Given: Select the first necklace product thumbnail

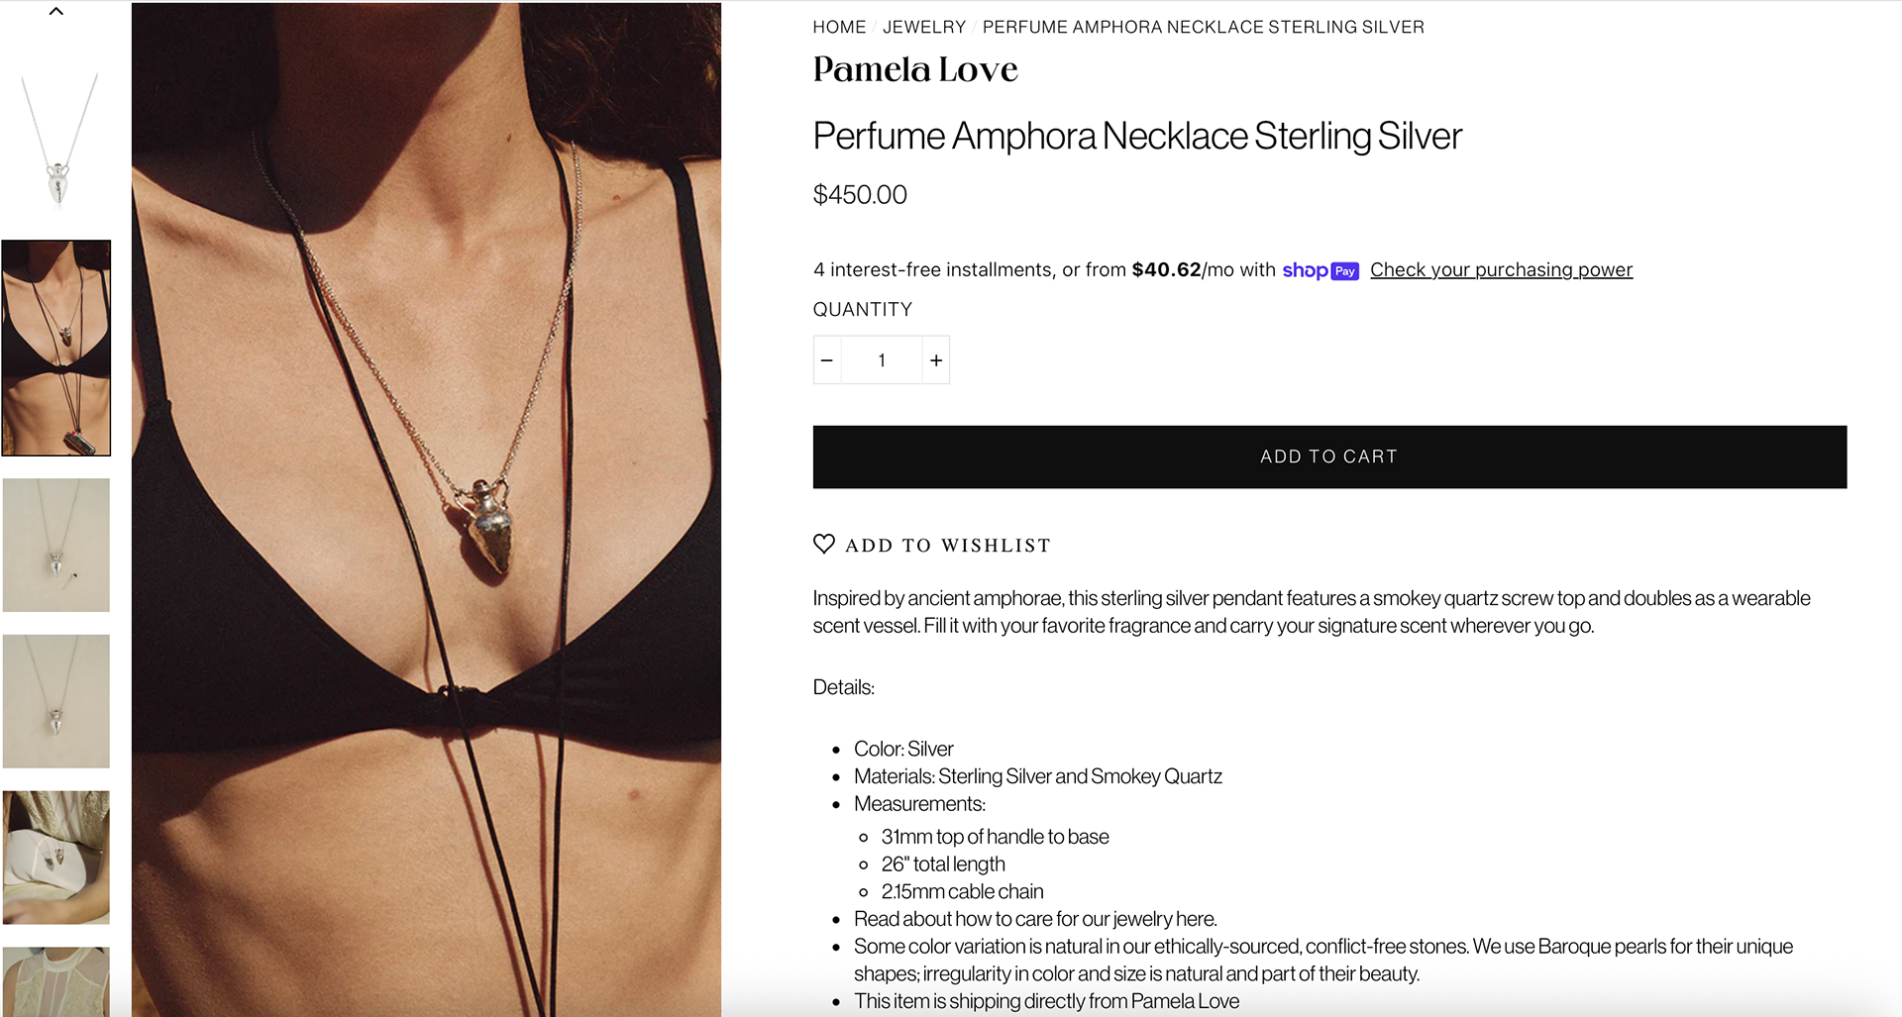Looking at the screenshot, I should pyautogui.click(x=56, y=141).
